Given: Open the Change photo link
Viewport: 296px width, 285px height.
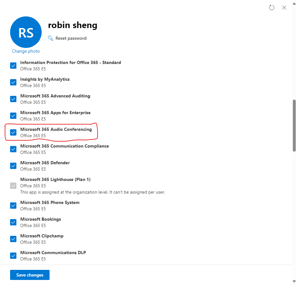Looking at the screenshot, I should point(26,51).
